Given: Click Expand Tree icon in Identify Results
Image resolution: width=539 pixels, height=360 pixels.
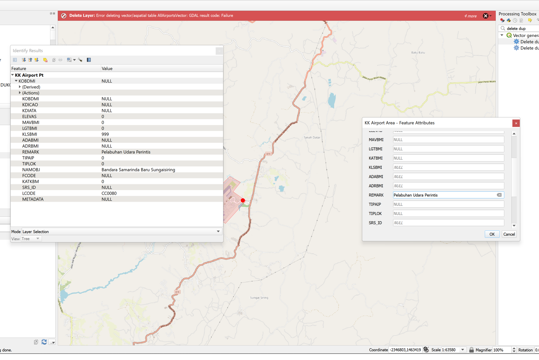Looking at the screenshot, I should pos(23,60).
